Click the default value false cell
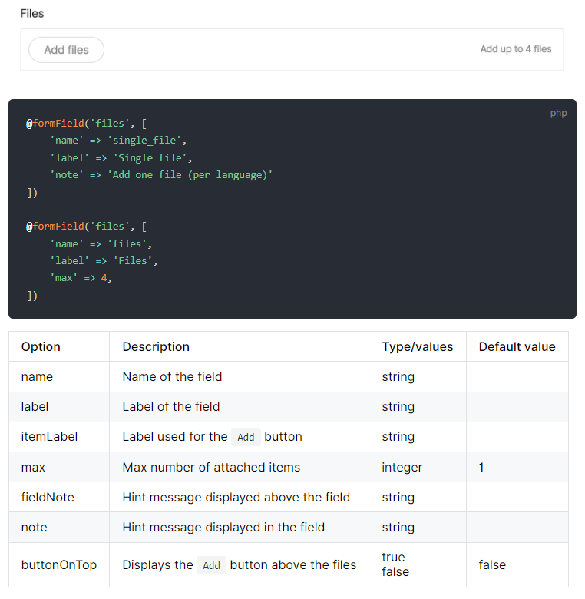585x599 pixels. 517,564
